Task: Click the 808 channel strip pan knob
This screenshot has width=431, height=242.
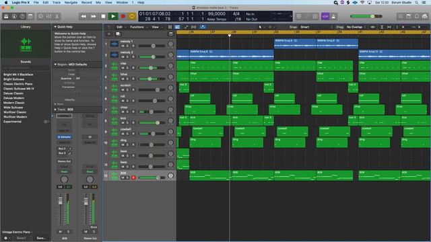Action: [65, 179]
